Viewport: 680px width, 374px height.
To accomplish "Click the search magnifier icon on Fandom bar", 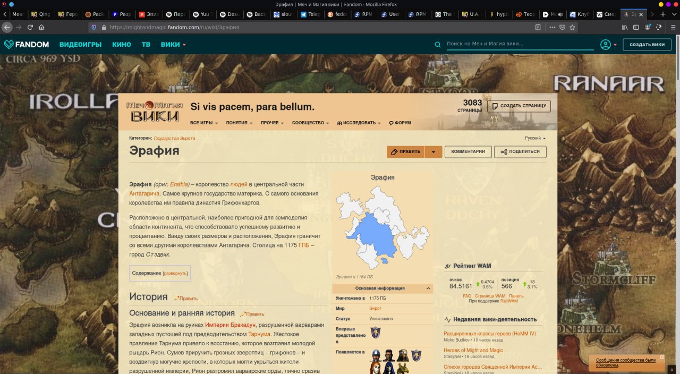I will (438, 45).
